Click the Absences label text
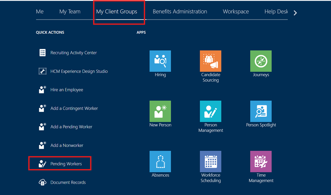331x195 pixels. click(x=160, y=175)
